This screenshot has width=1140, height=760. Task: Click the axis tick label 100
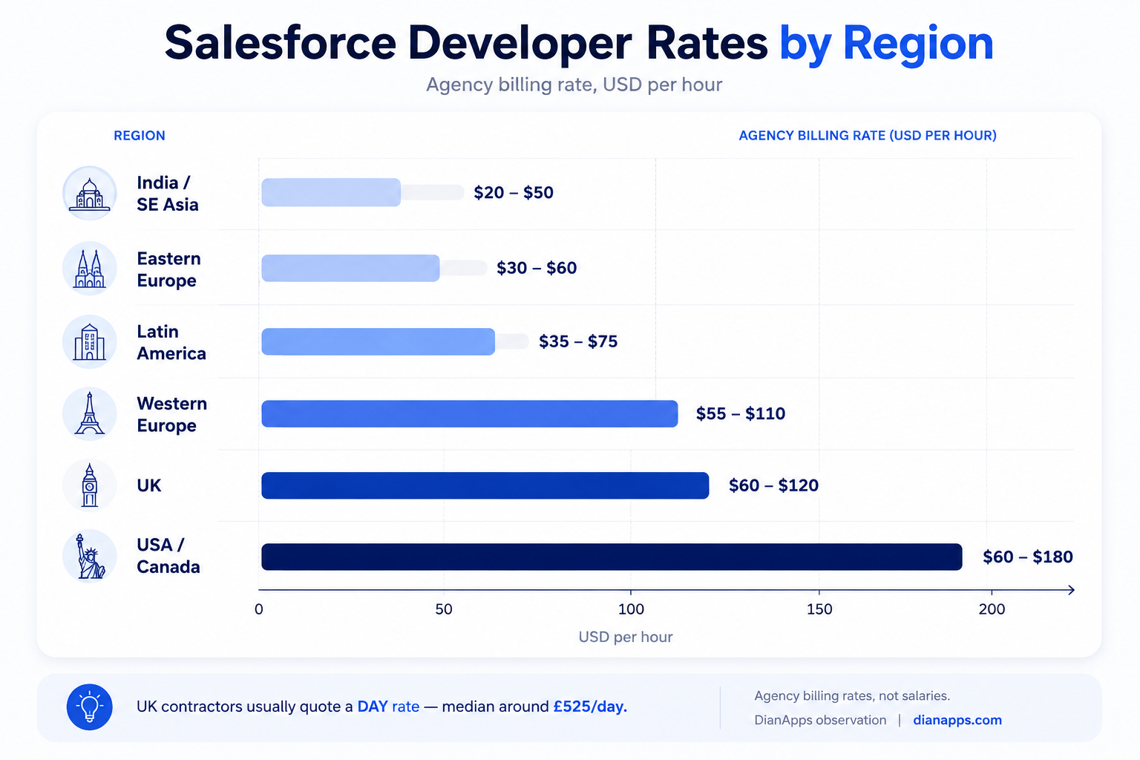632,609
